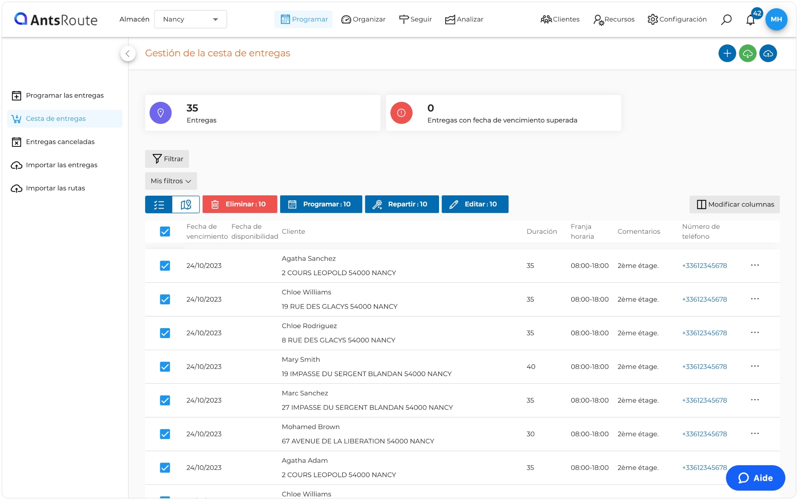This screenshot has width=798, height=500.
Task: Switch to list view icon
Action: 159,204
